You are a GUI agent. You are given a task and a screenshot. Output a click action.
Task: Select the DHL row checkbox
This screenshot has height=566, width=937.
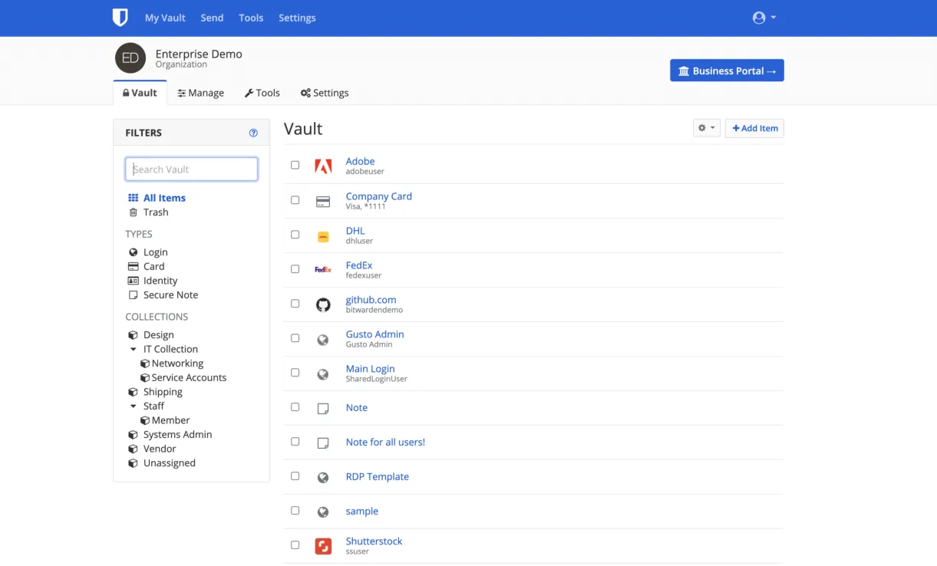coord(295,235)
